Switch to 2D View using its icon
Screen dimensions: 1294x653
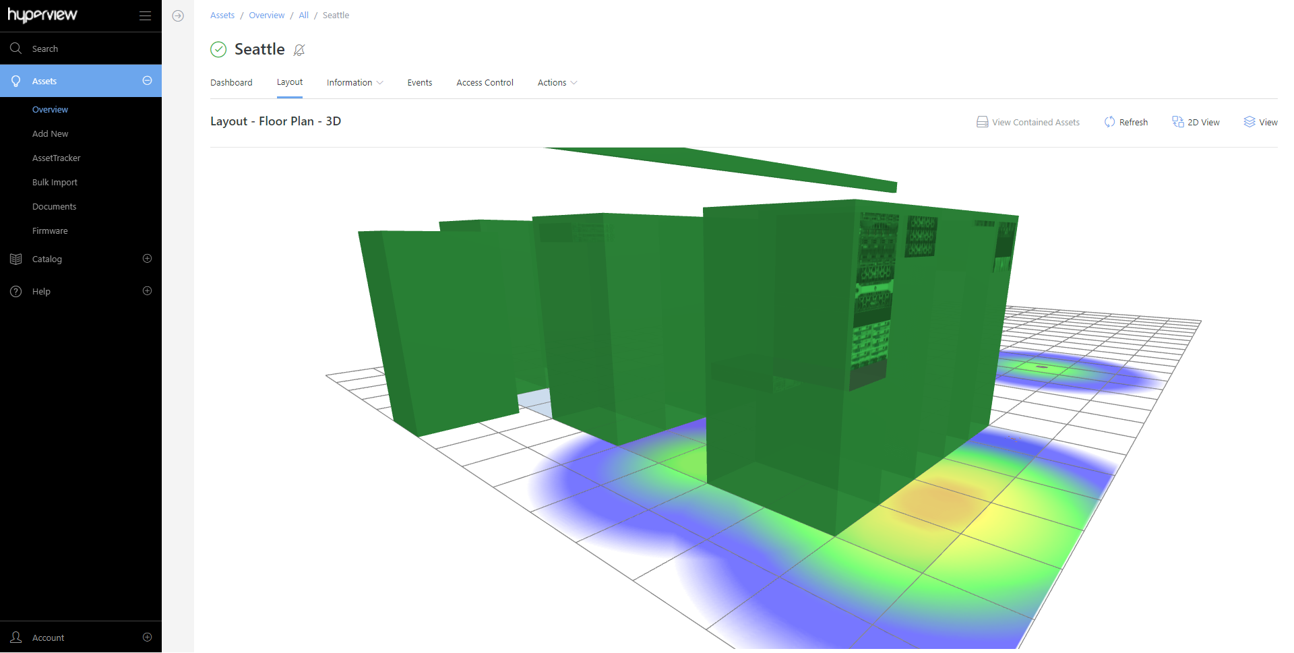point(1179,122)
